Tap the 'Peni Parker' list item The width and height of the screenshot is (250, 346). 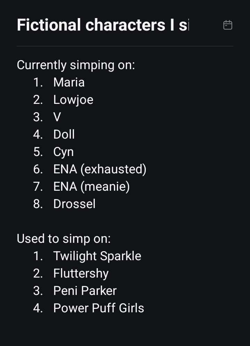pyautogui.click(x=85, y=291)
